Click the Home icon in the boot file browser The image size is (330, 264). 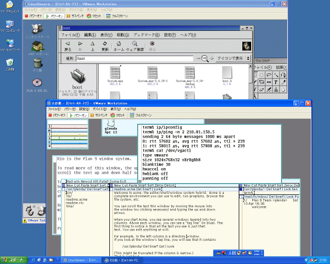pyautogui.click(x=119, y=44)
